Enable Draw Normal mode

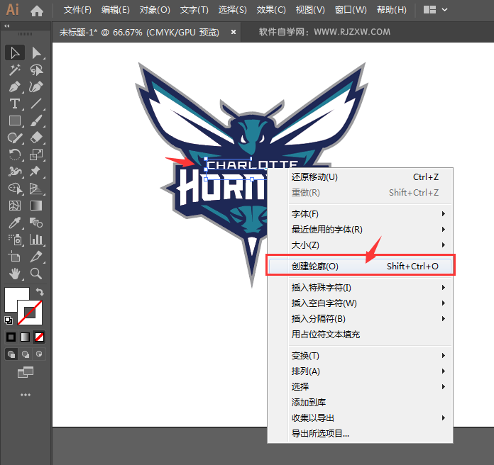pos(11,354)
